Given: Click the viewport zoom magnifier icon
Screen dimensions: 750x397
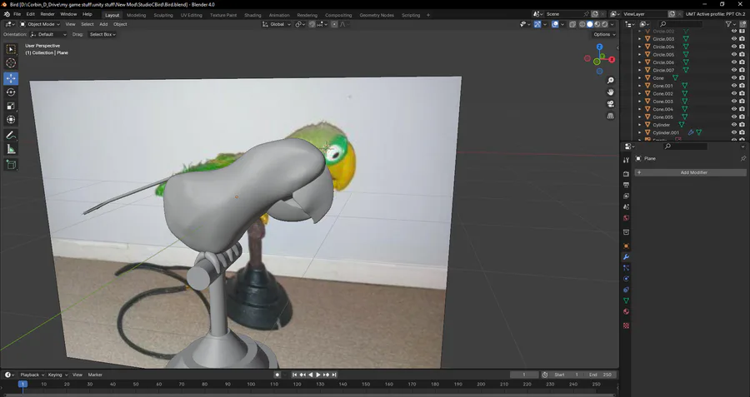Looking at the screenshot, I should click(610, 81).
